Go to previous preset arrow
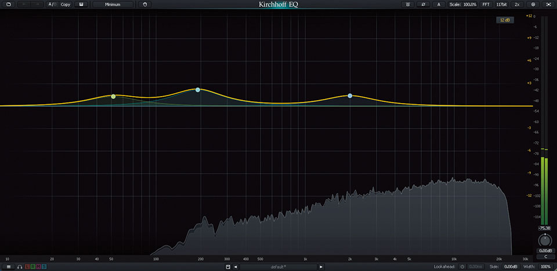 click(x=235, y=266)
